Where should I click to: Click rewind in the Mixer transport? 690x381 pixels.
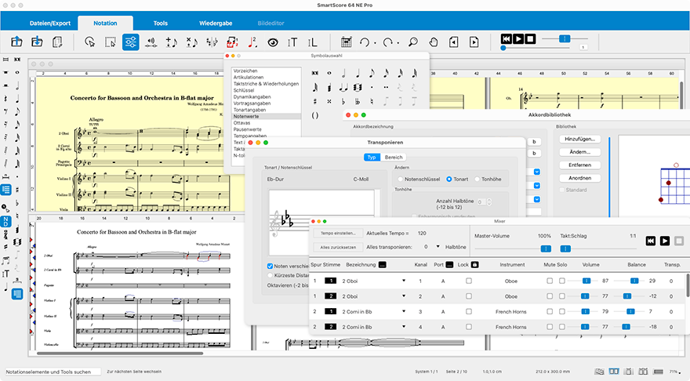tap(650, 241)
